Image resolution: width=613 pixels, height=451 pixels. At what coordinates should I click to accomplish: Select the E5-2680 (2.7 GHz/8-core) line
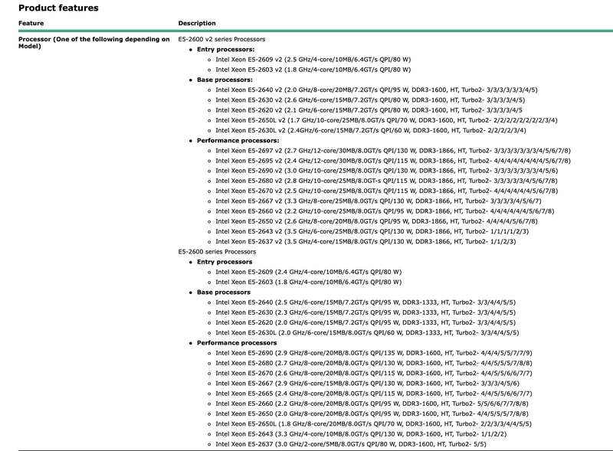(374, 363)
